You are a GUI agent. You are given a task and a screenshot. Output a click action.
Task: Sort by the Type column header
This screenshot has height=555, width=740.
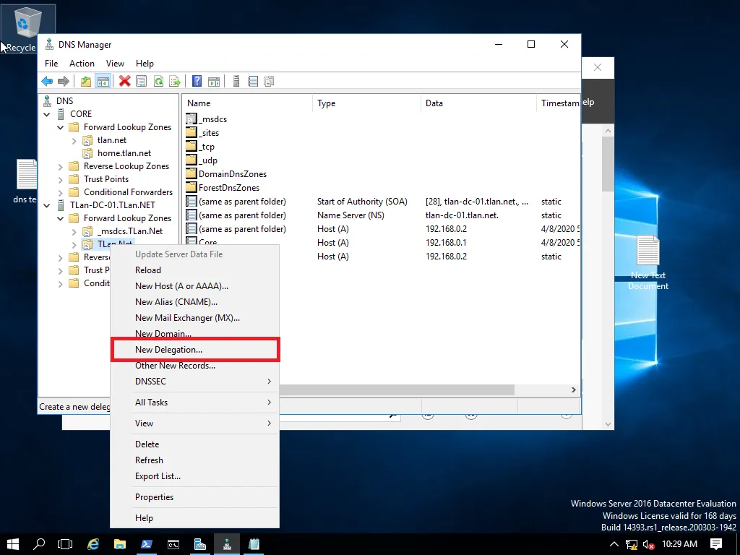tap(366, 103)
